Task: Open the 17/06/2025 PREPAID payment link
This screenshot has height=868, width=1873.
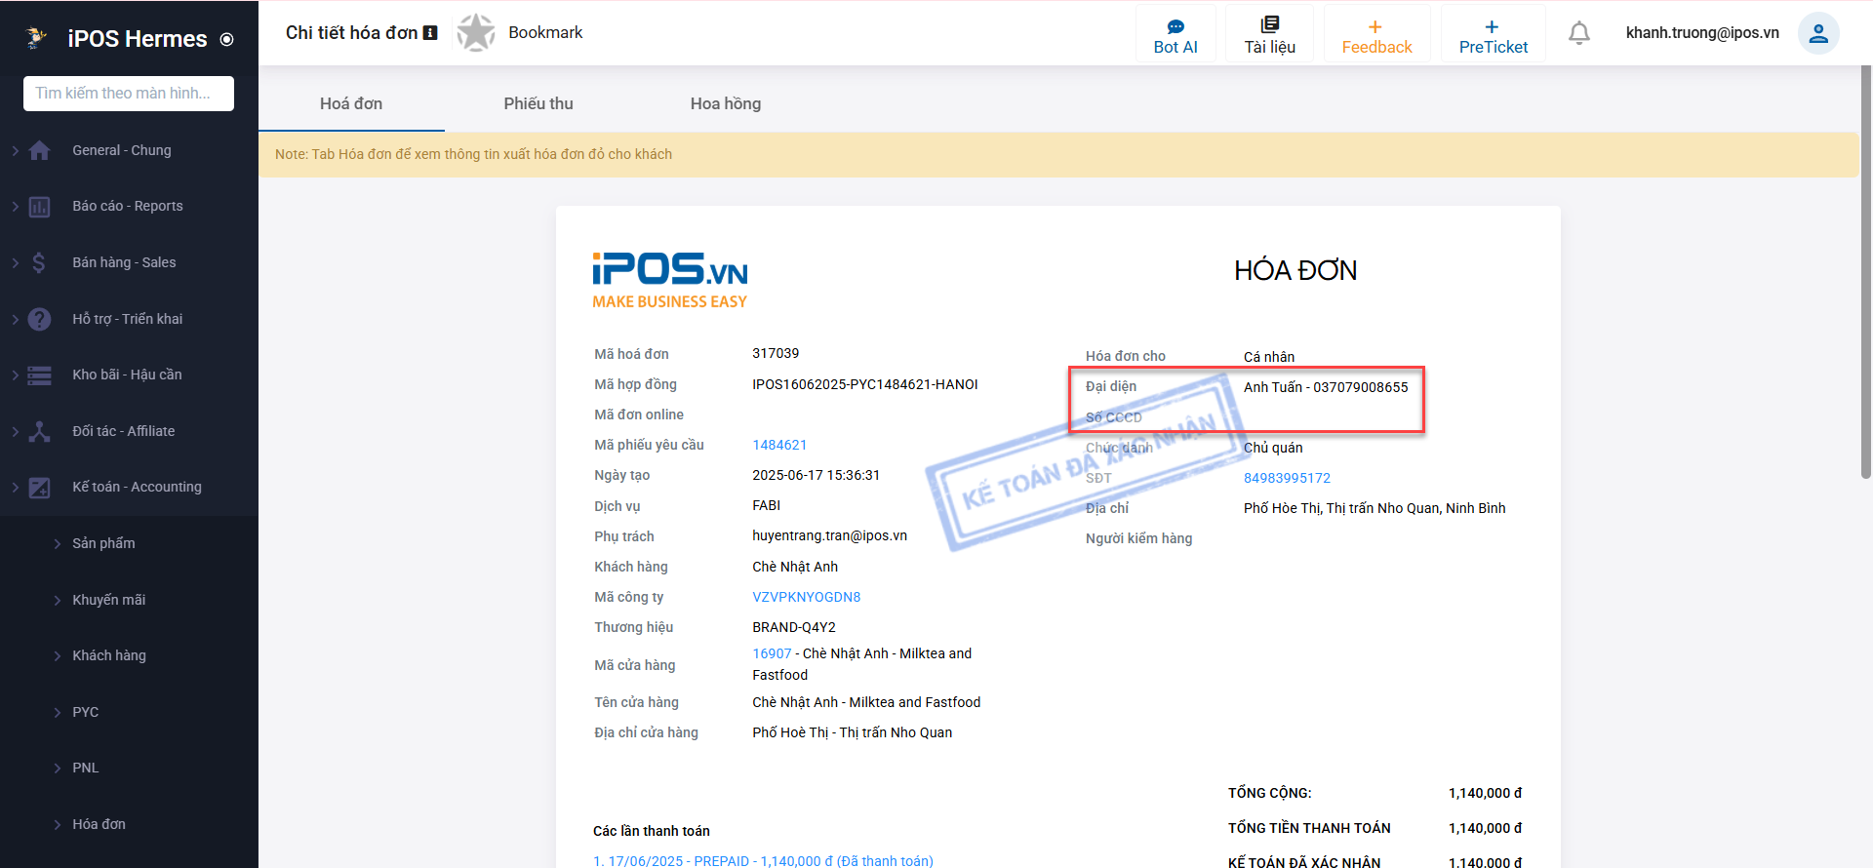Action: [763, 861]
